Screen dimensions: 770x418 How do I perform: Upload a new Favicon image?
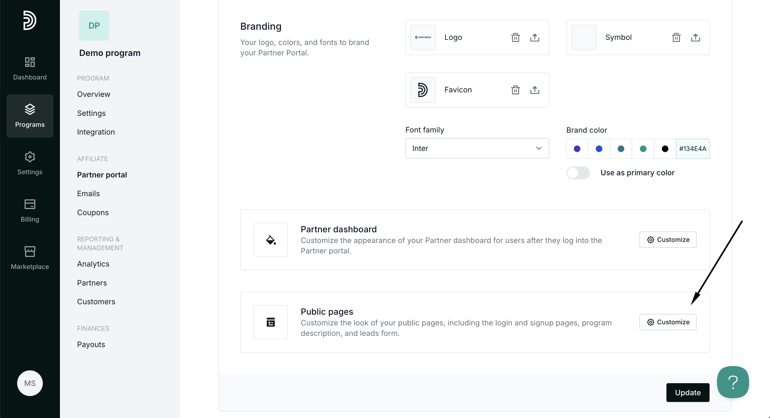pos(535,90)
